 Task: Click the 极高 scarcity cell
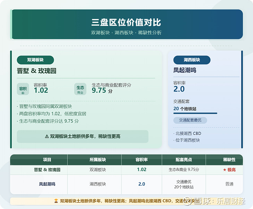coord(229,170)
